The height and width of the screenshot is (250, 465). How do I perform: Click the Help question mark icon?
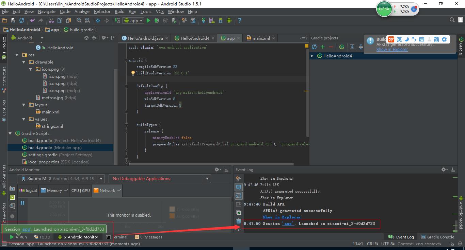[240, 20]
